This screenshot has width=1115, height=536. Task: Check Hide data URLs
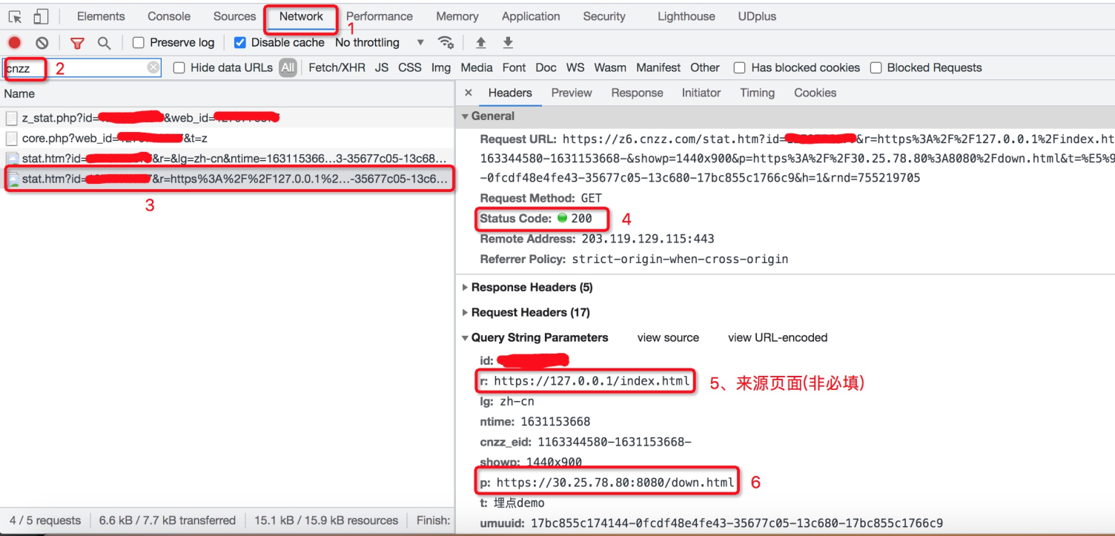tap(179, 67)
